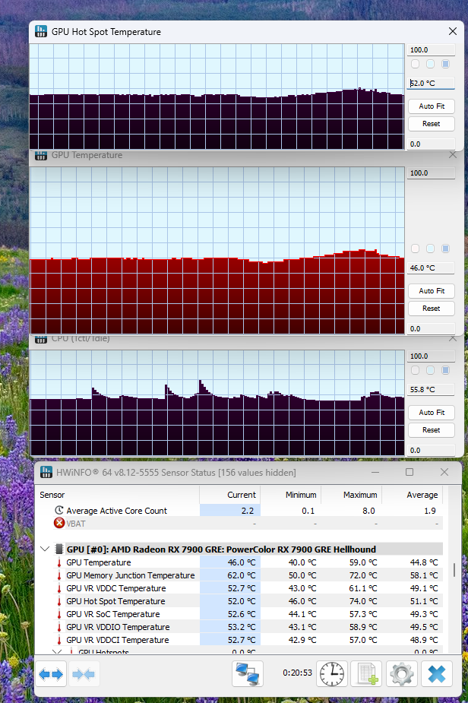The width and height of the screenshot is (468, 703).
Task: Click the first color box in GPU Temperature graph
Action: (416, 249)
